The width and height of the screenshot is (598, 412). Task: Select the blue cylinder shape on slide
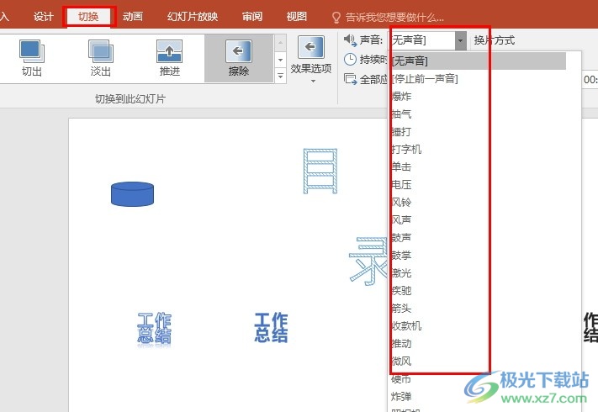point(132,194)
